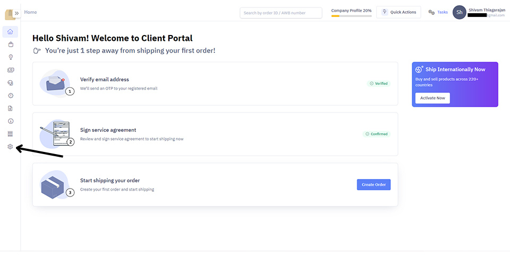
Task: Expand the sidebar with double chevron
Action: (16, 13)
